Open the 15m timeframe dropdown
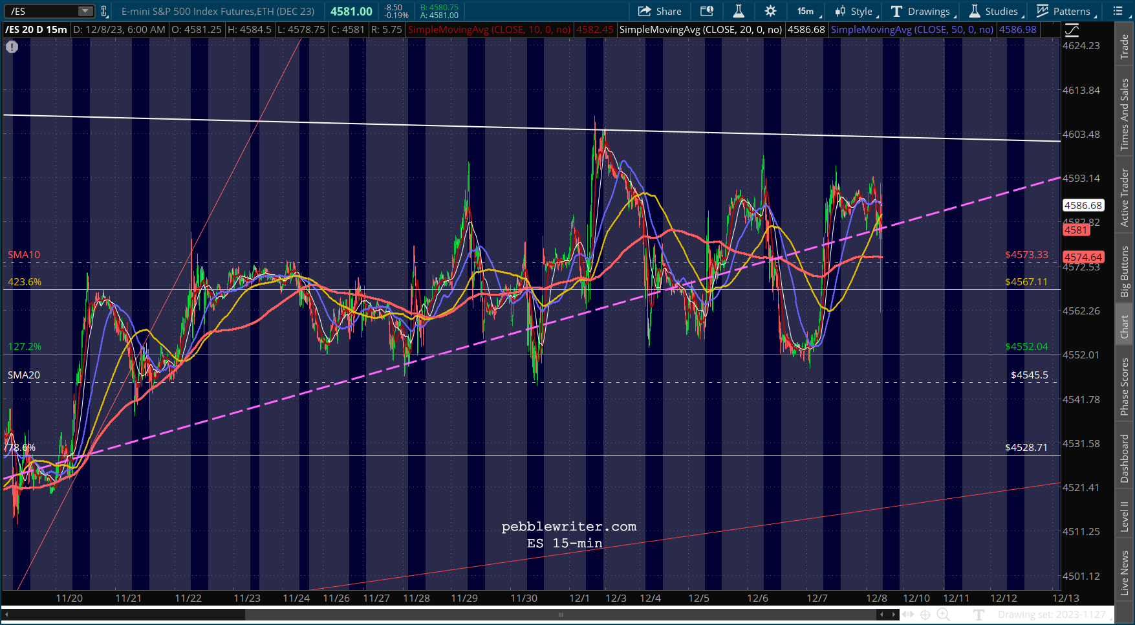This screenshot has width=1135, height=625. point(808,11)
